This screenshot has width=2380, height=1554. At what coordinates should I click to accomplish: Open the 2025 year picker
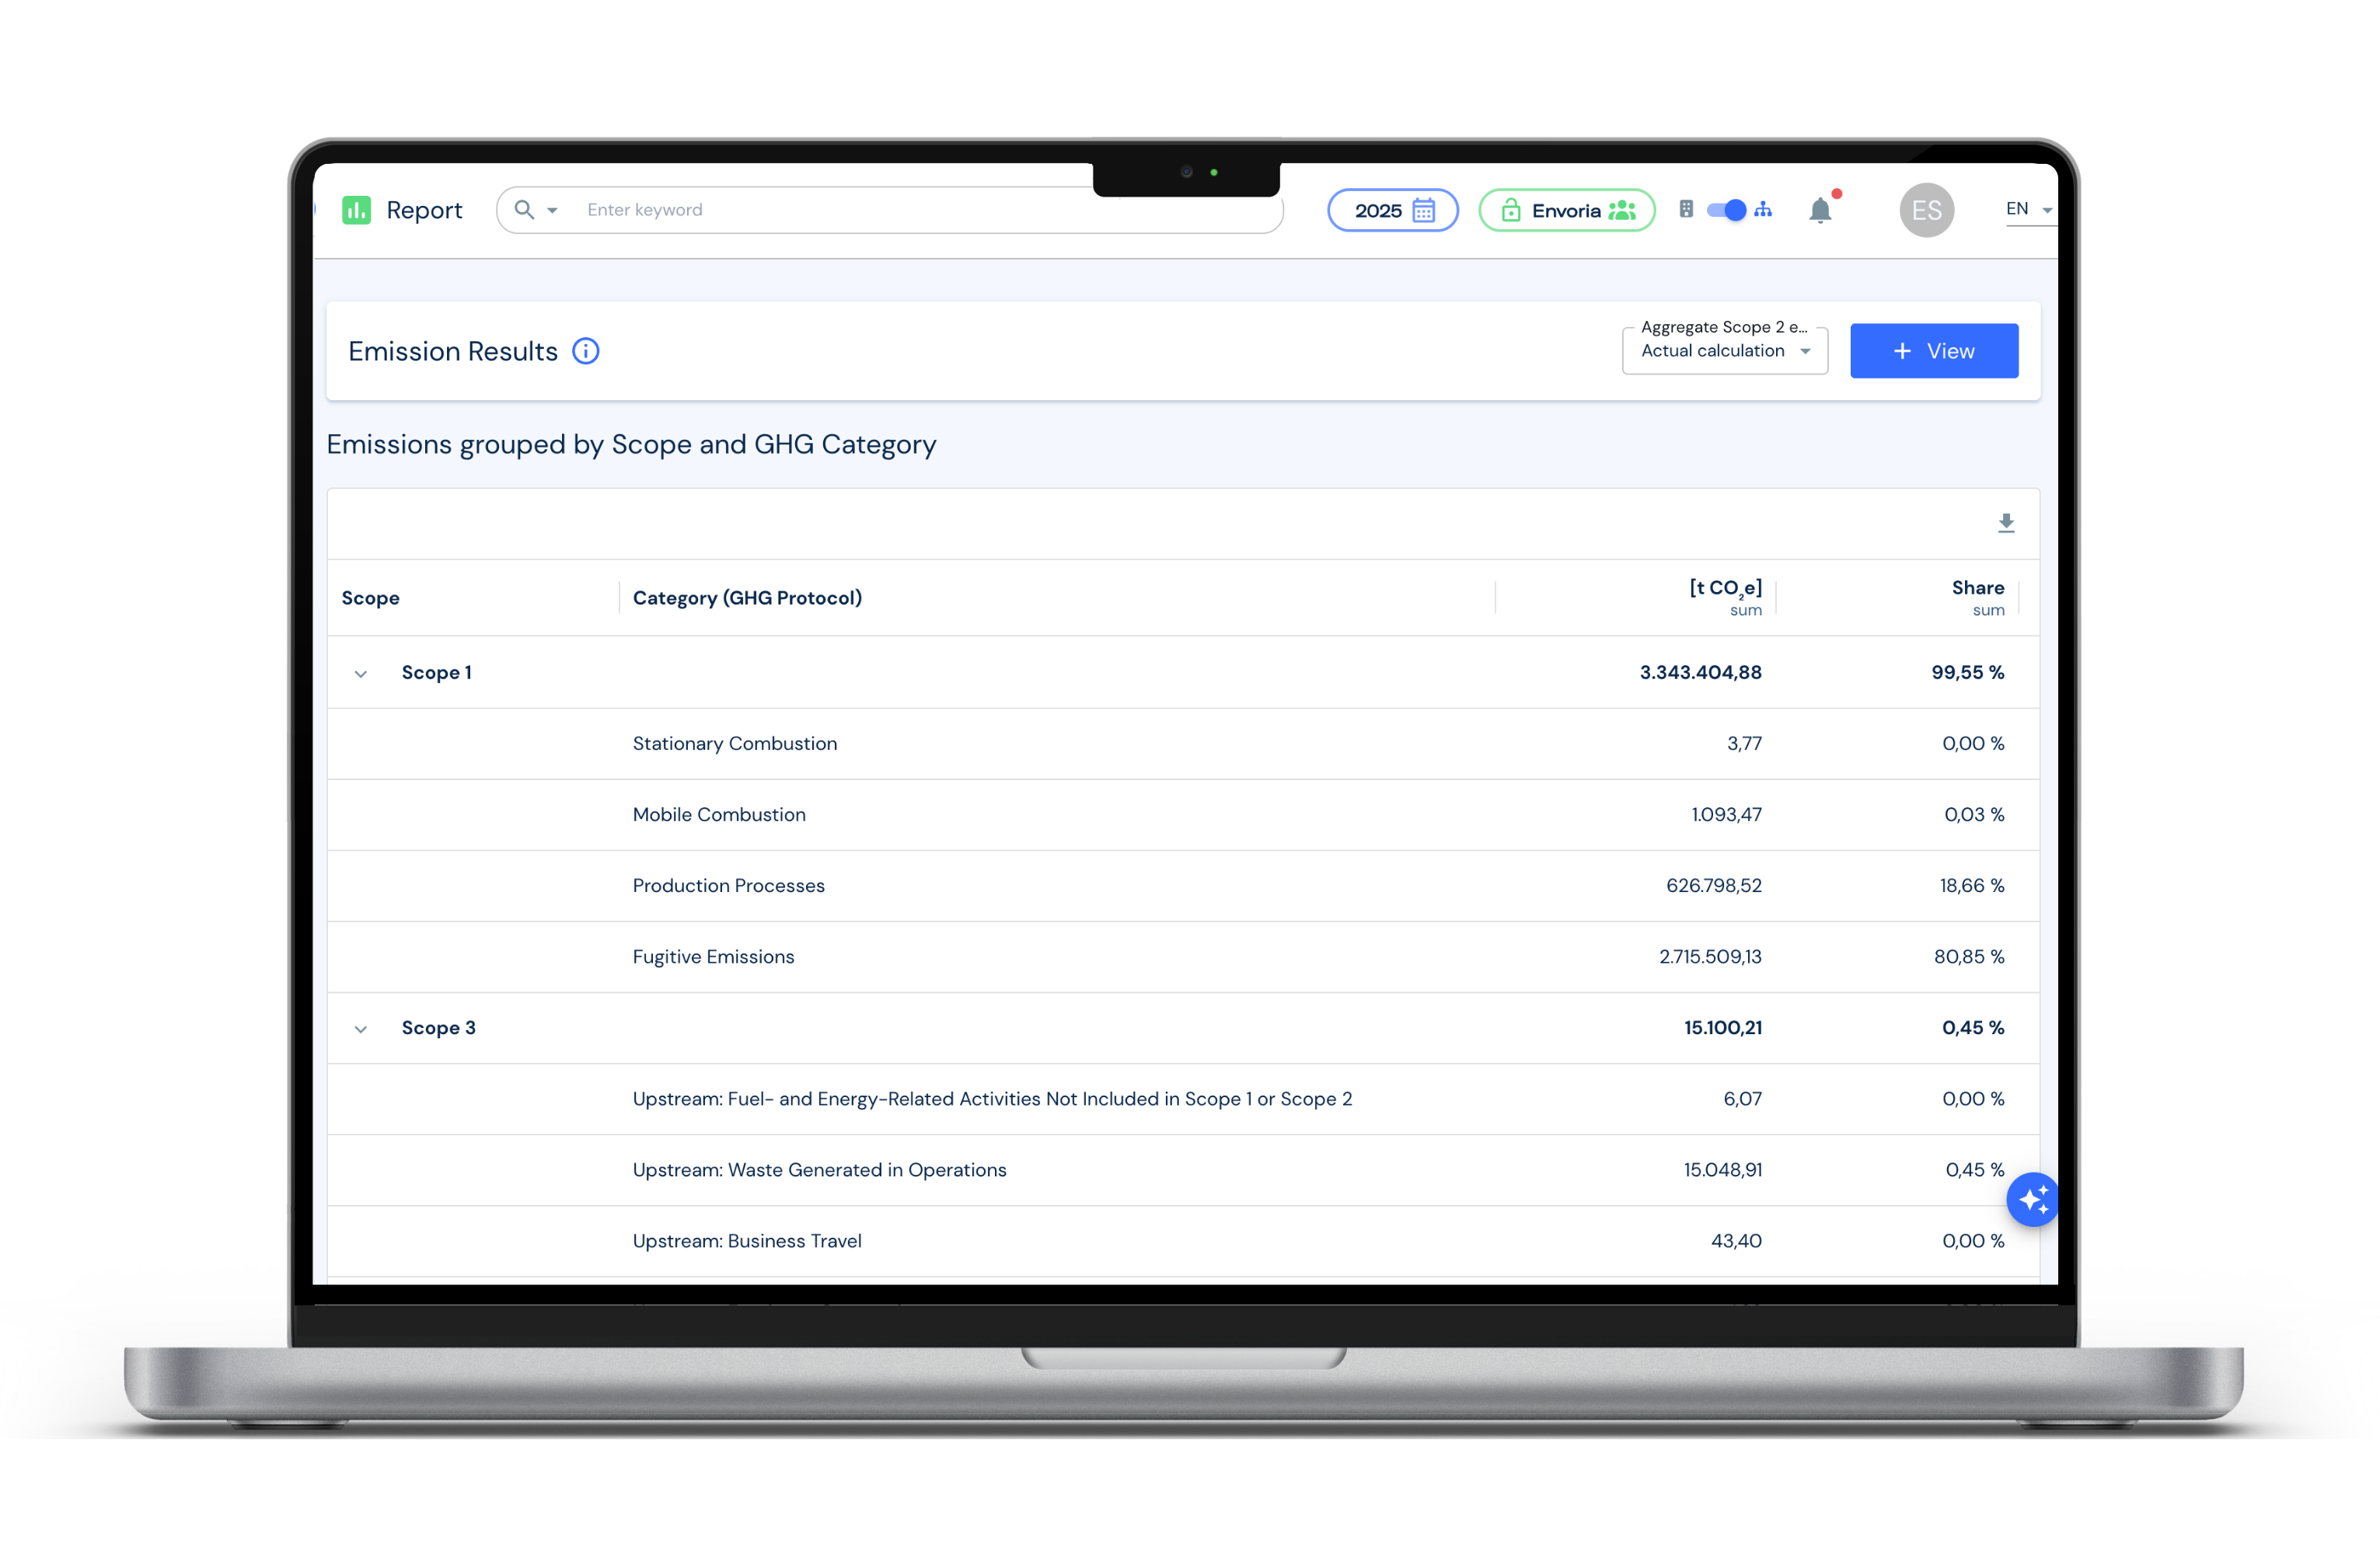pos(1392,211)
